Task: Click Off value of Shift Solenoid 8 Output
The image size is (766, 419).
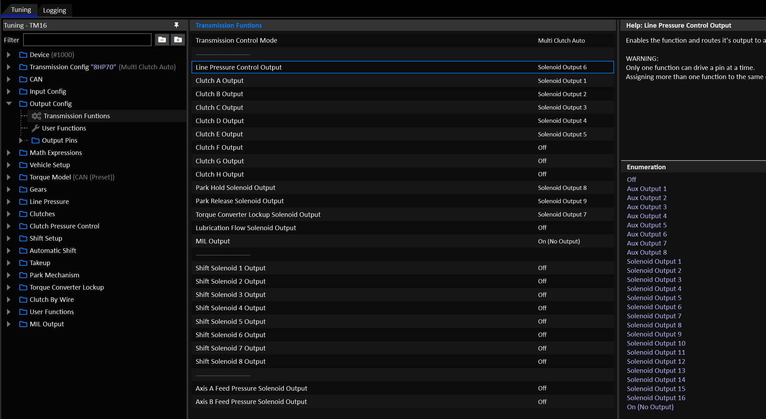Action: coord(542,362)
